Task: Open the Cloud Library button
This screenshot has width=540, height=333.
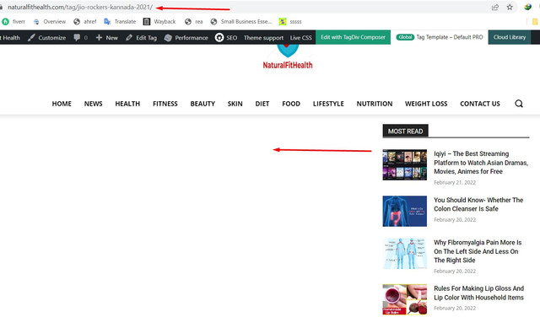Action: 510,37
